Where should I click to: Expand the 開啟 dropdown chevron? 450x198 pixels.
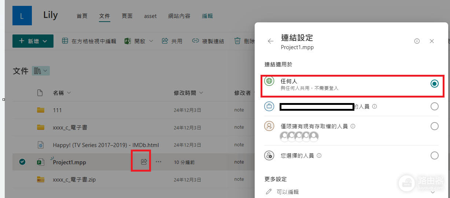pos(151,41)
